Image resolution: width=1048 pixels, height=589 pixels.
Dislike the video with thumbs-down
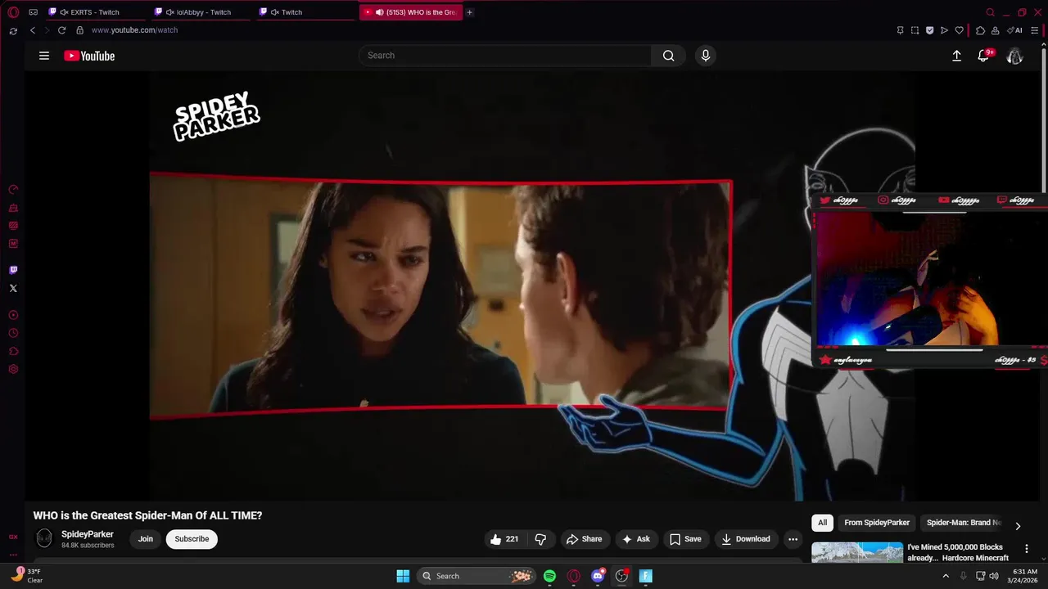click(x=540, y=539)
